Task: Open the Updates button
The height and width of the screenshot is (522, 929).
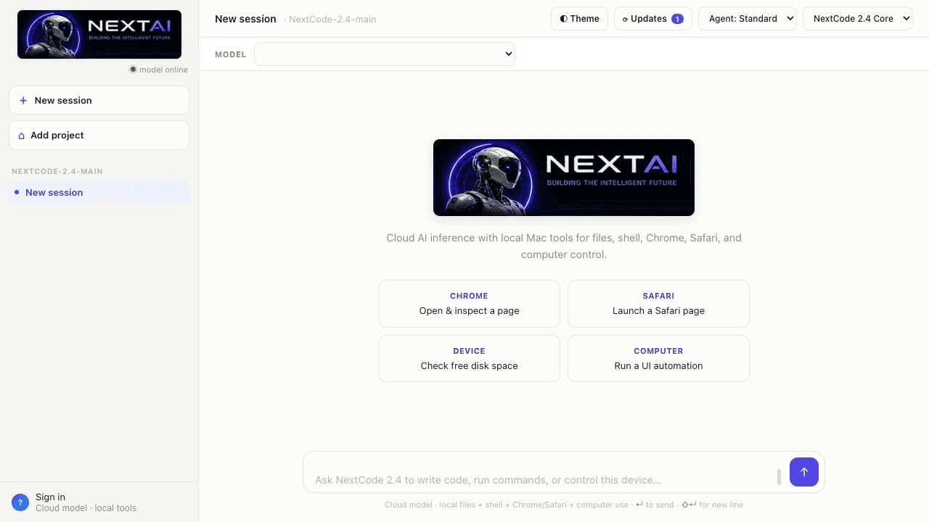Action: click(x=653, y=19)
